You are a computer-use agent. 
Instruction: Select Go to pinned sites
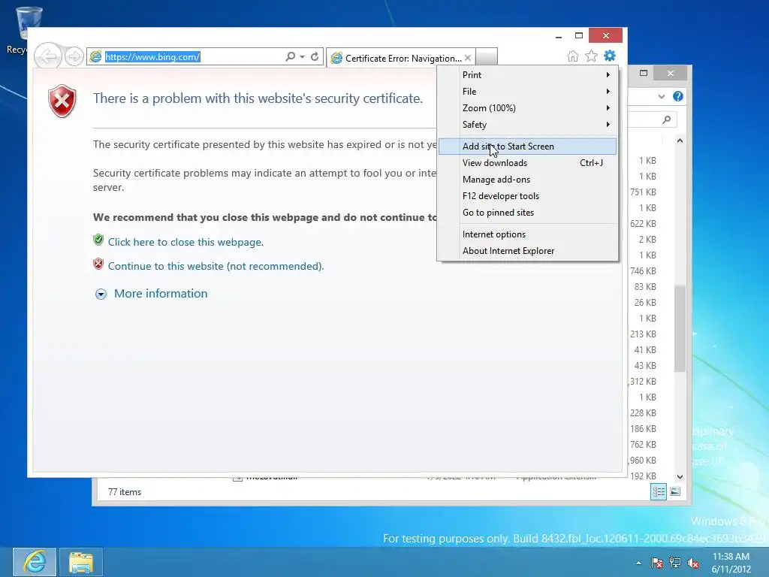[528, 213]
